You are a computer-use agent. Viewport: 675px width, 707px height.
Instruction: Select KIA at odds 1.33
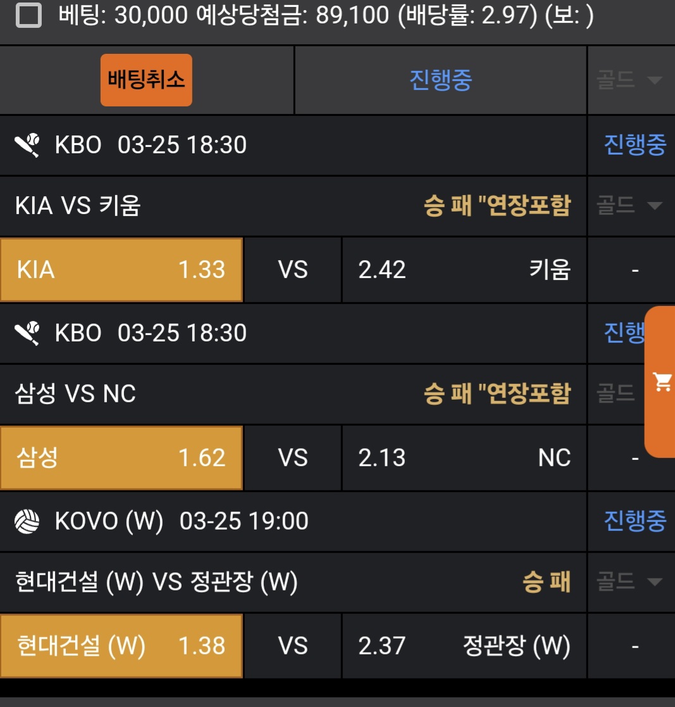[x=121, y=270]
